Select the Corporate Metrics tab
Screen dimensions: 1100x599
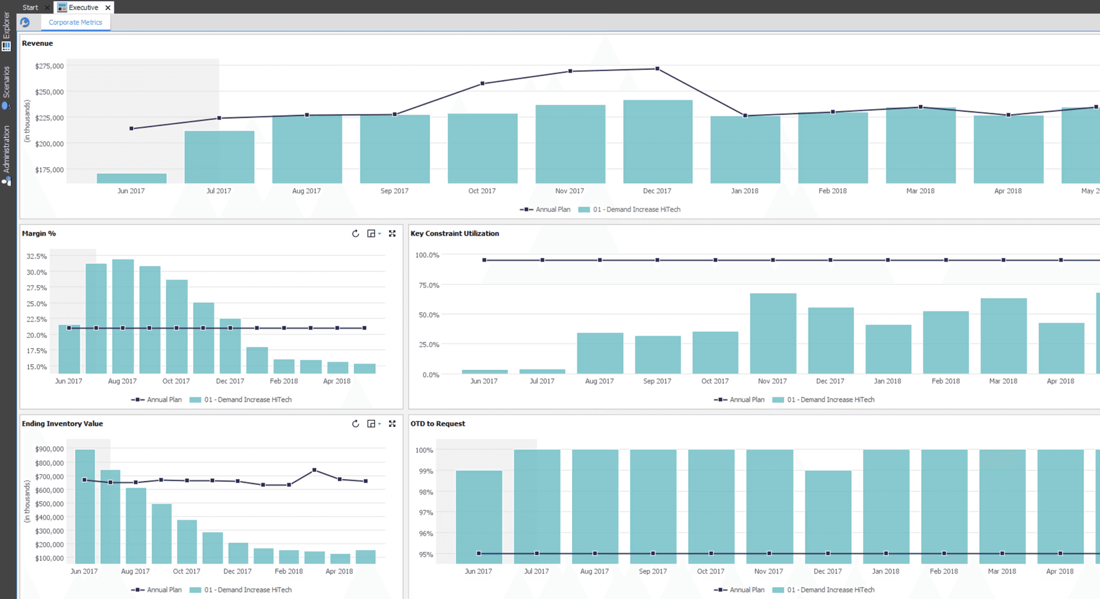[x=75, y=22]
